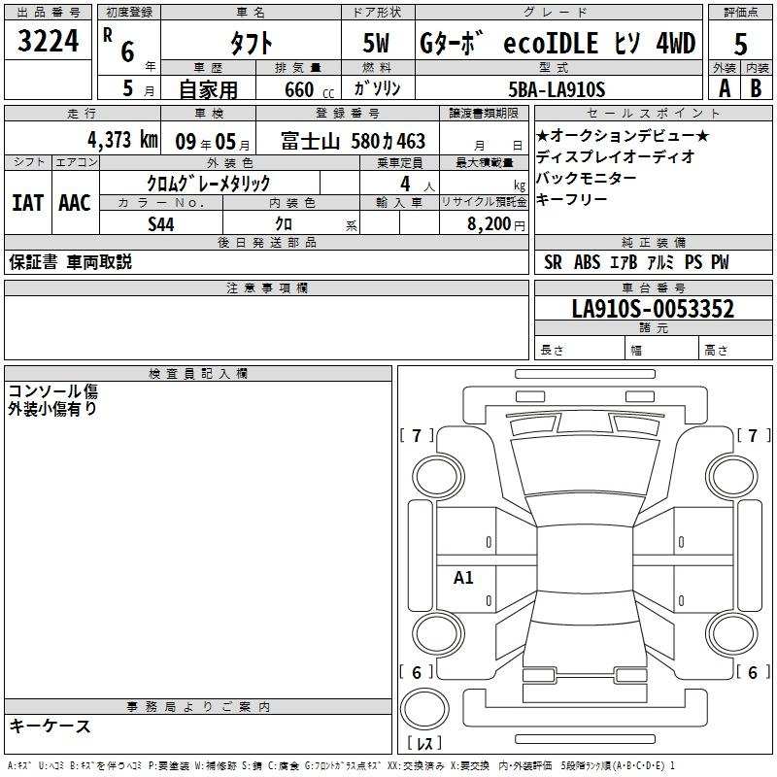Select the model code 5BA-LA910S

coord(557,88)
